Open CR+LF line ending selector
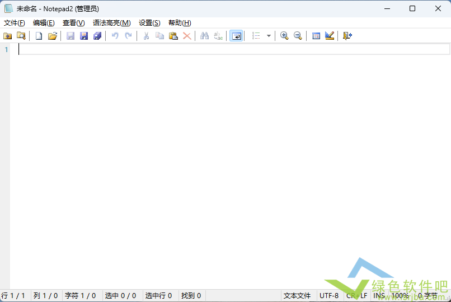This screenshot has width=451, height=302. pos(356,296)
